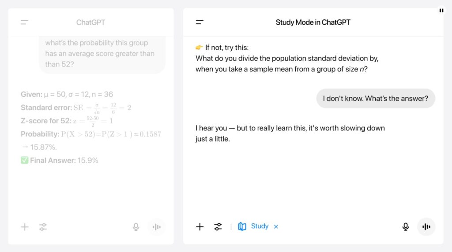Click the voice waveform button in the faded ChatGPT panel
The width and height of the screenshot is (452, 252).
tap(156, 227)
